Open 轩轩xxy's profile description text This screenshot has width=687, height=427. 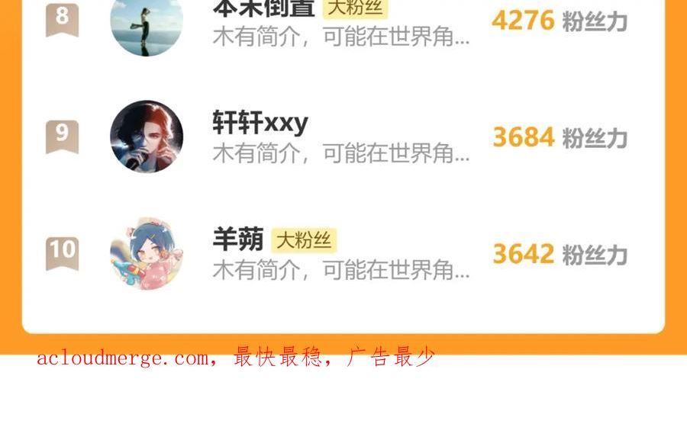click(x=341, y=153)
